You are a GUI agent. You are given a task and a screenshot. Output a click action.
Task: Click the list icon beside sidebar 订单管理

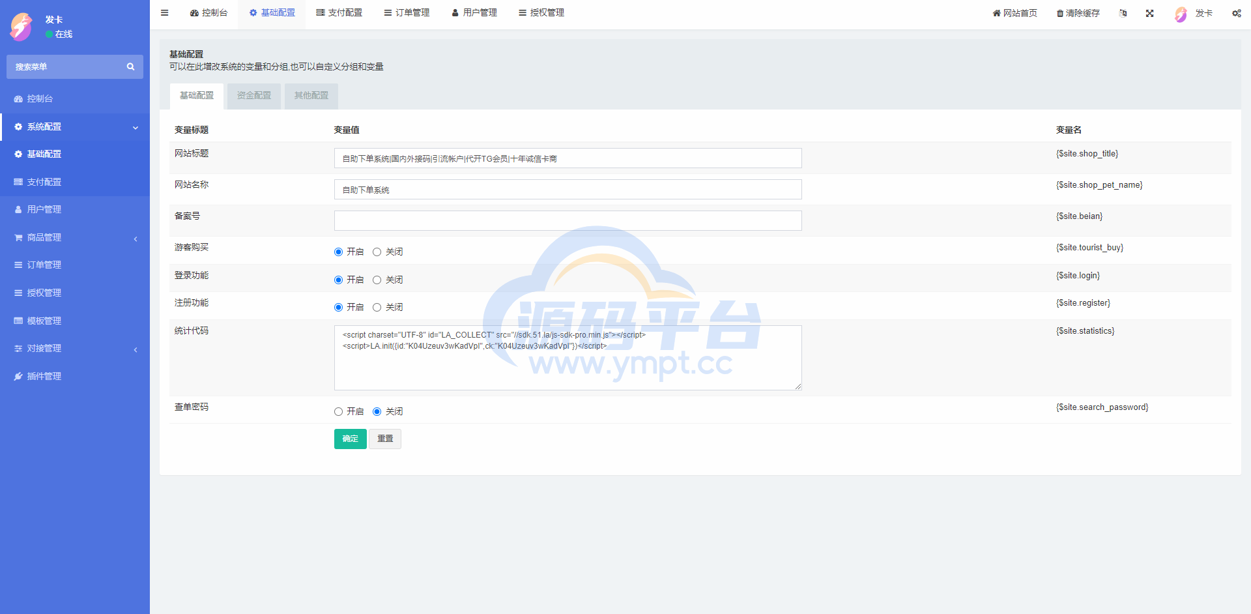coord(18,265)
